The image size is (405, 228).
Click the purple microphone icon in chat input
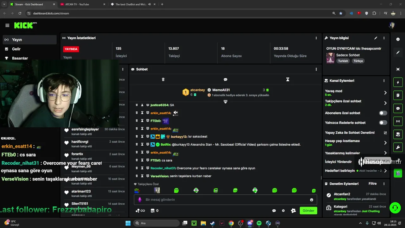(x=140, y=200)
